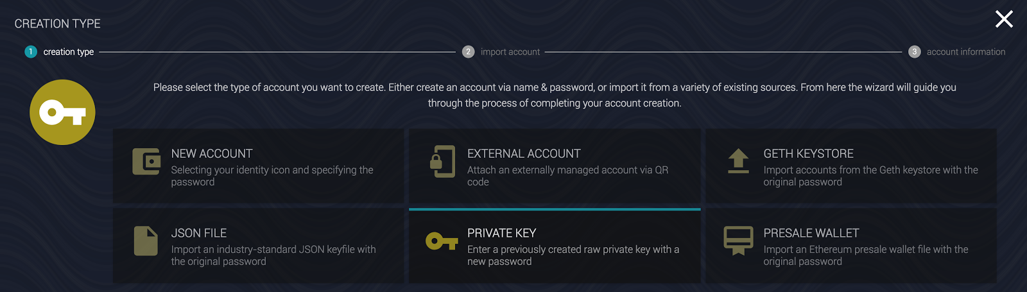
Task: Click the step 3 number circle
Action: pos(915,52)
